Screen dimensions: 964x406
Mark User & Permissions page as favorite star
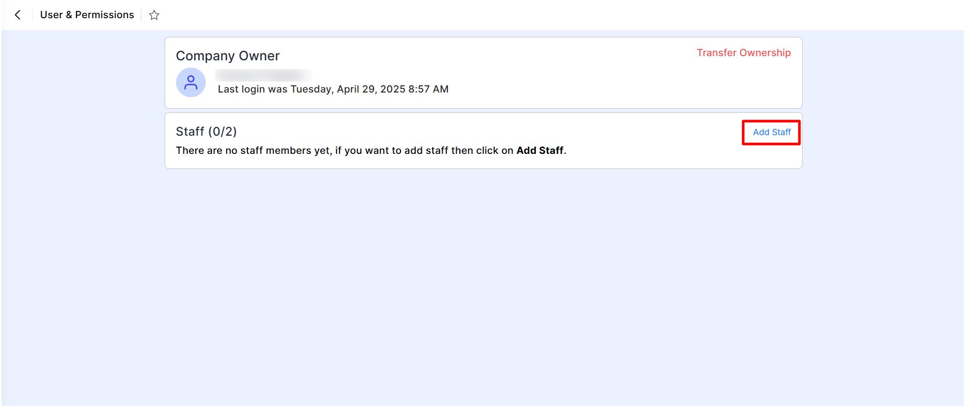point(154,15)
